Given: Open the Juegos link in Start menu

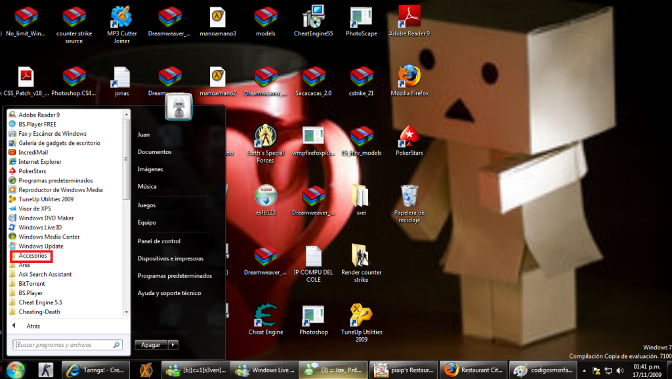Looking at the screenshot, I should [x=146, y=205].
